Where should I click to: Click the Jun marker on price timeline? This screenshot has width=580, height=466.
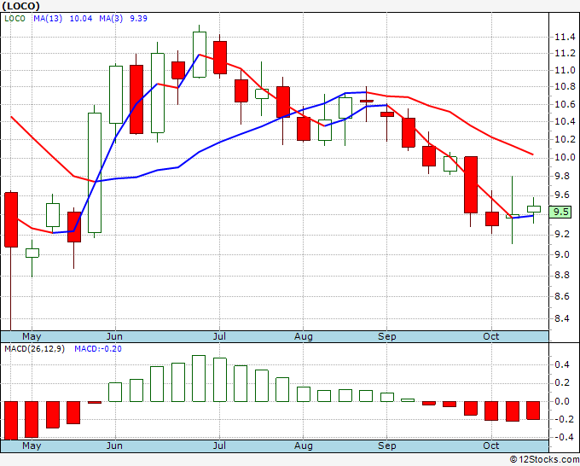114,336
